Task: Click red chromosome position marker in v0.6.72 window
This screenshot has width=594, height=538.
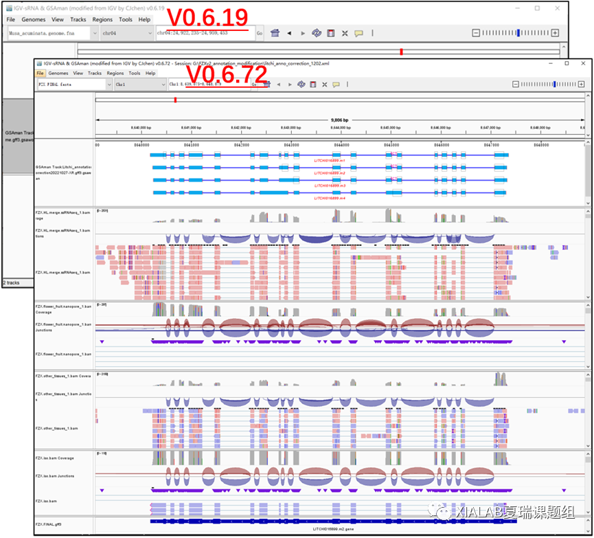Action: point(175,100)
